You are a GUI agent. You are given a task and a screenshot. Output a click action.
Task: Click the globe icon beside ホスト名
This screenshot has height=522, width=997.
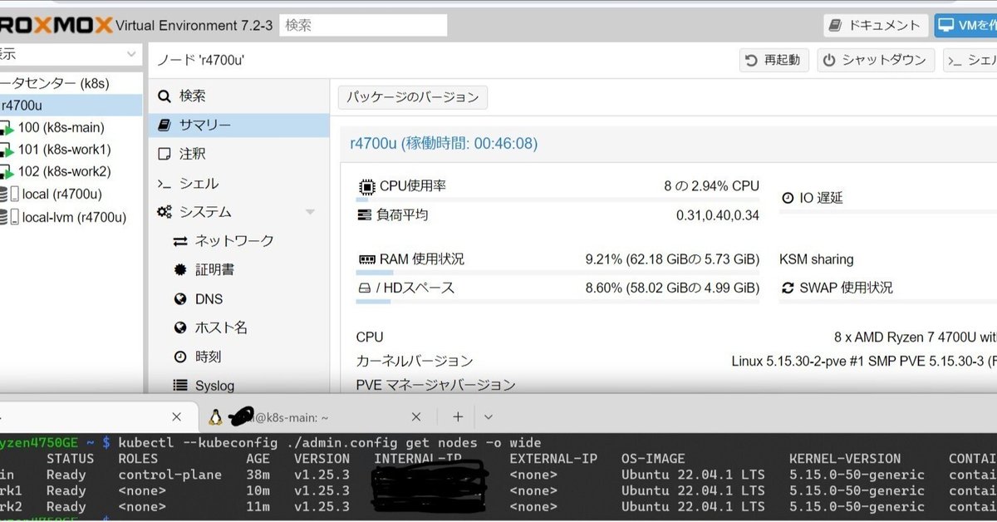click(180, 327)
